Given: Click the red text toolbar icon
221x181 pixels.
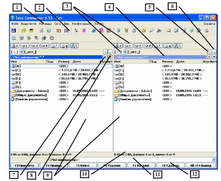Looking at the screenshot, I should click(x=59, y=31).
